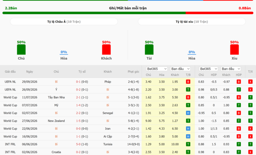Open the second Bet365 bookmaker dropdown
Screen dimensions: 256x155
click(208, 69)
